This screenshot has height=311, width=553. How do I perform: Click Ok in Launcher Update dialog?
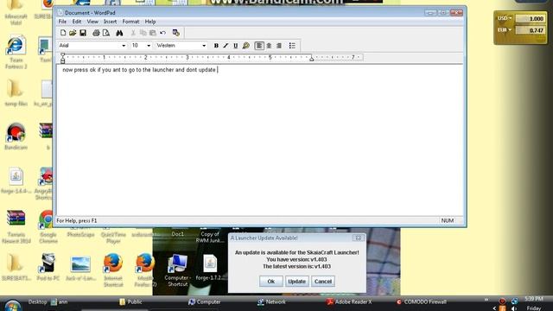click(270, 282)
